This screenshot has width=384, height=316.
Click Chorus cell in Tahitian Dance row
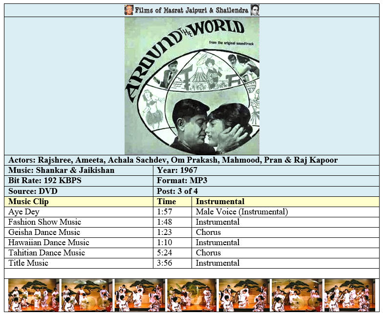[285, 253]
